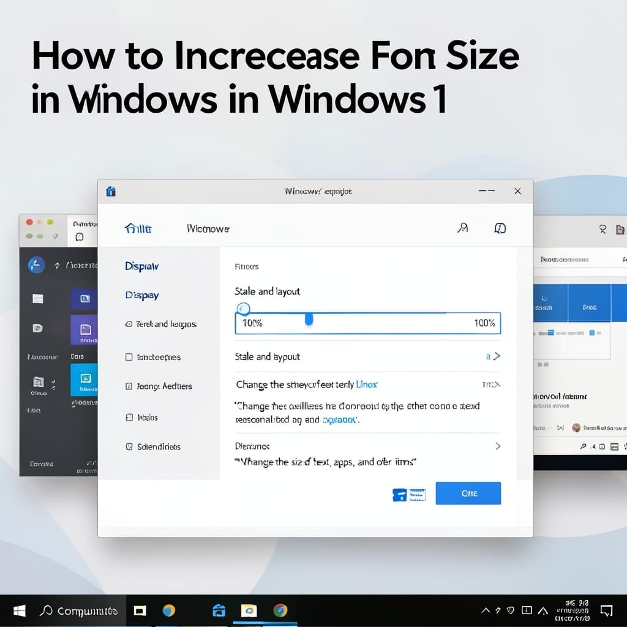Open the notification center icon
The height and width of the screenshot is (627, 627).
[x=607, y=610]
